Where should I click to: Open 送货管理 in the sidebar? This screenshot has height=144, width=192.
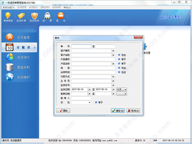tap(19, 37)
